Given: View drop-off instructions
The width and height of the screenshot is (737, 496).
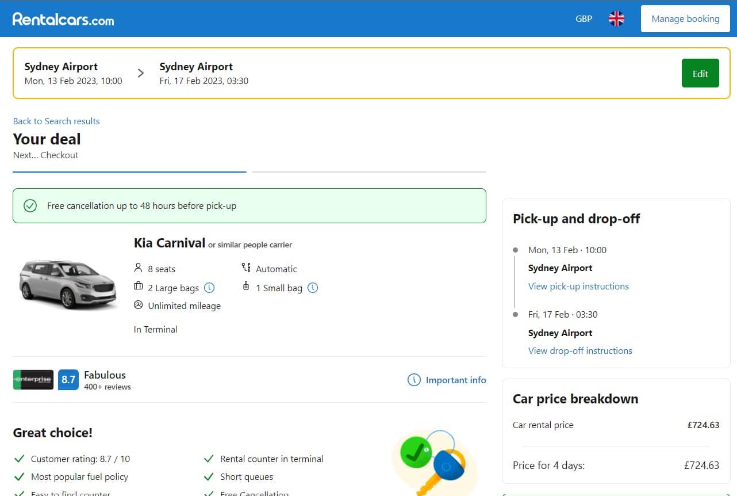Looking at the screenshot, I should (x=580, y=350).
